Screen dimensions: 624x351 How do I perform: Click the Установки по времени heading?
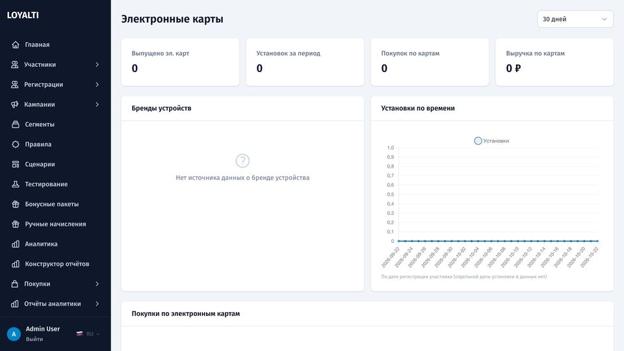[418, 109]
